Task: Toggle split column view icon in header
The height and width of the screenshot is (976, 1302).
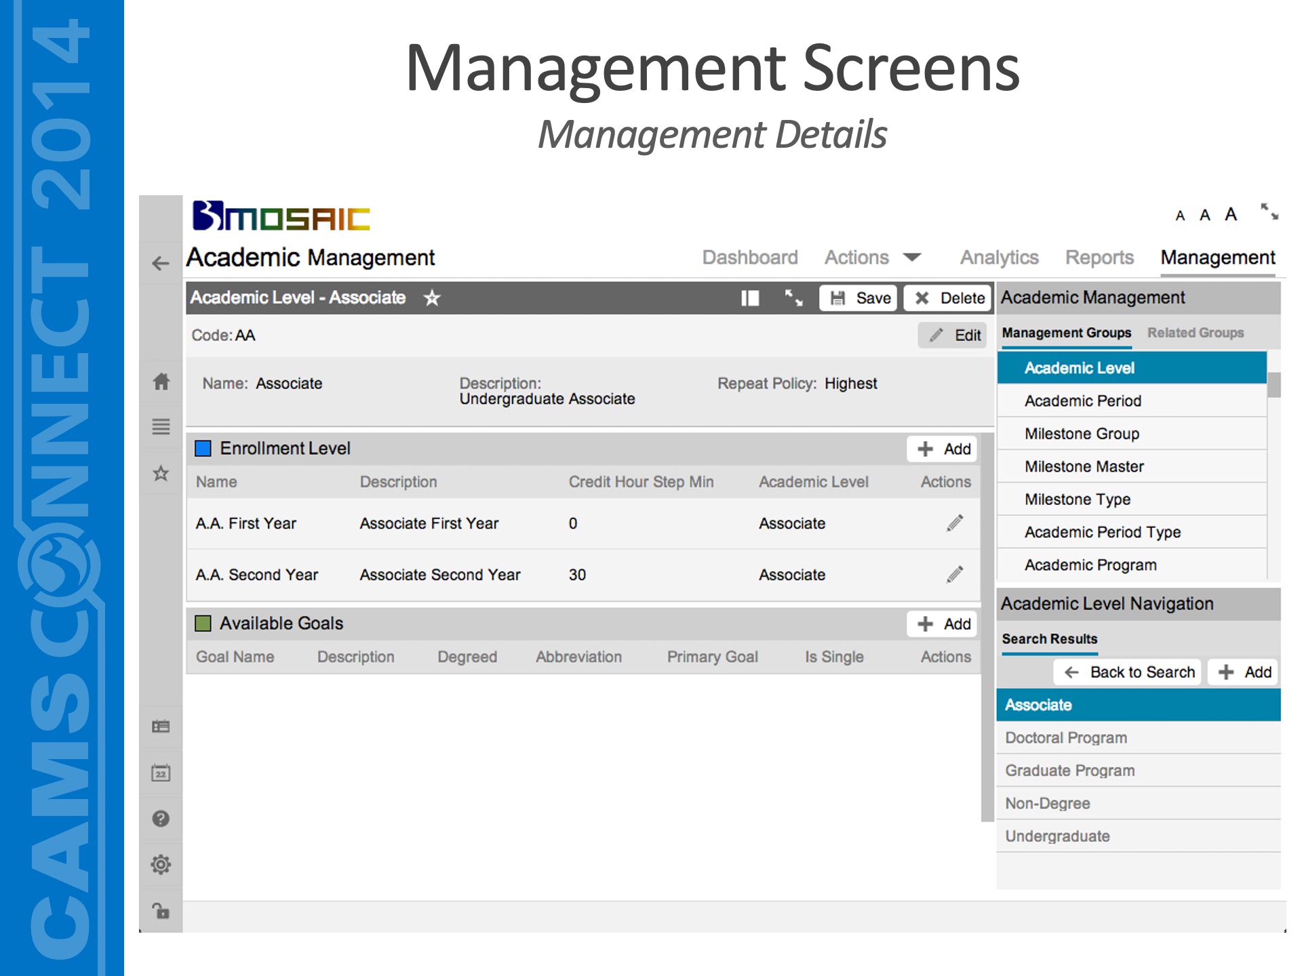Action: pos(750,298)
